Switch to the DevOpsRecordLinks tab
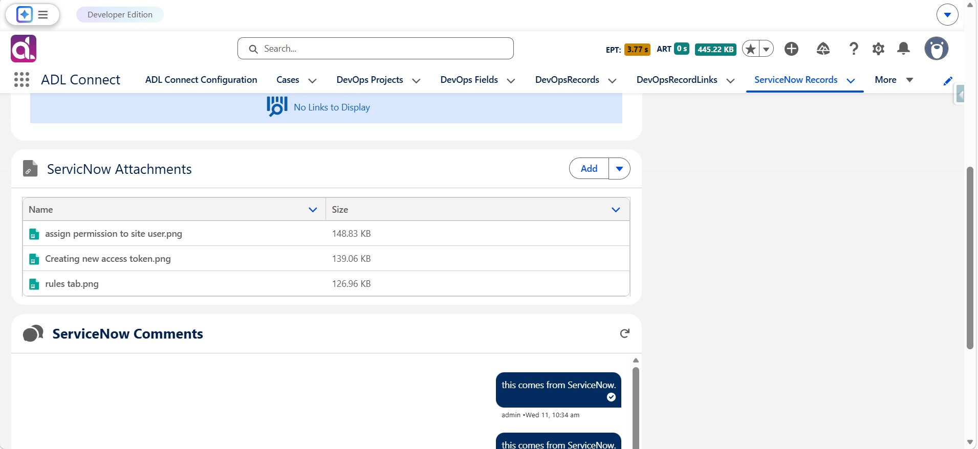Screen dimensions: 978x449 pos(677,80)
